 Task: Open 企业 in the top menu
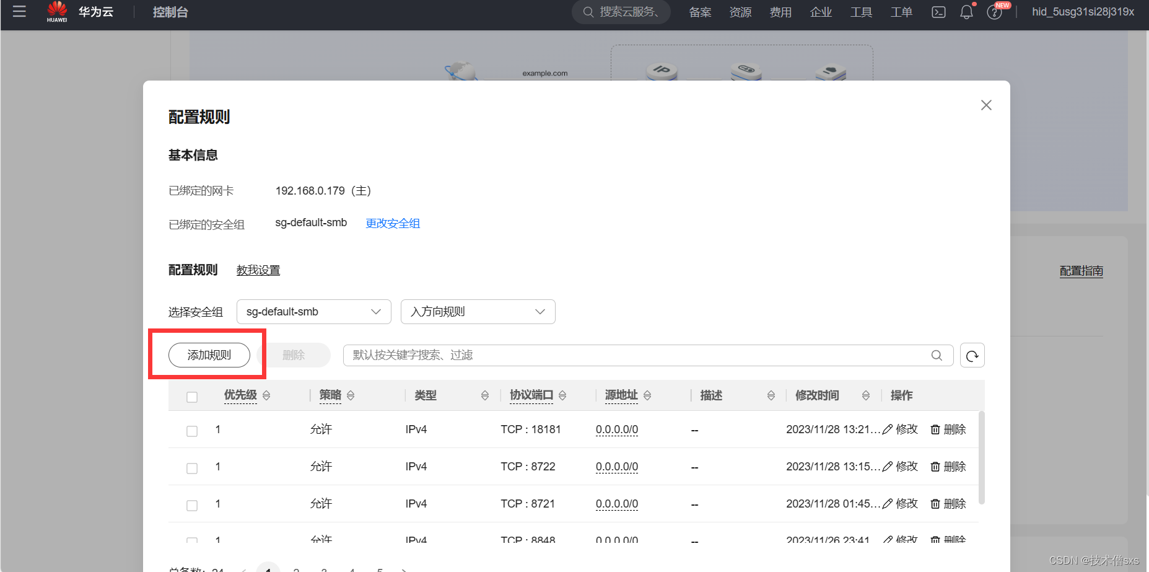click(x=821, y=12)
